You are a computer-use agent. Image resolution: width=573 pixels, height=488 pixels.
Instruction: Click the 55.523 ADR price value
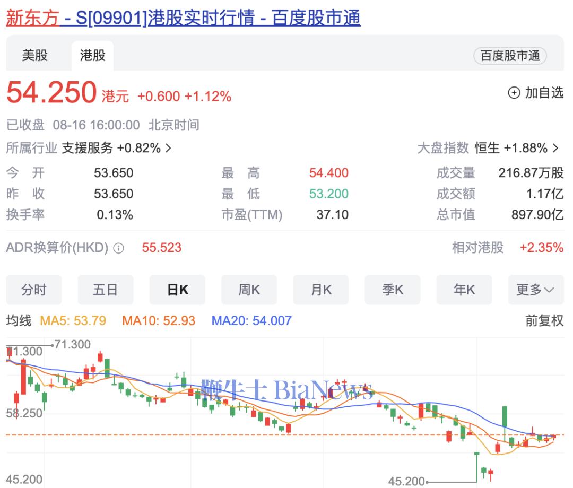point(161,248)
